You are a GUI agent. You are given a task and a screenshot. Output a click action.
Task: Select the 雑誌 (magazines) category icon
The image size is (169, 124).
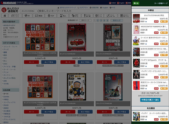(x=39, y=16)
